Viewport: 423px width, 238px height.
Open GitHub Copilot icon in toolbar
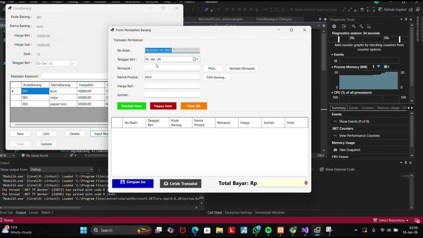pos(380,10)
